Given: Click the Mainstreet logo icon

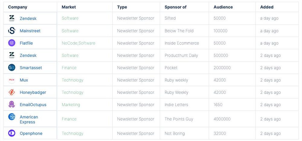Looking at the screenshot, I should [12, 30].
